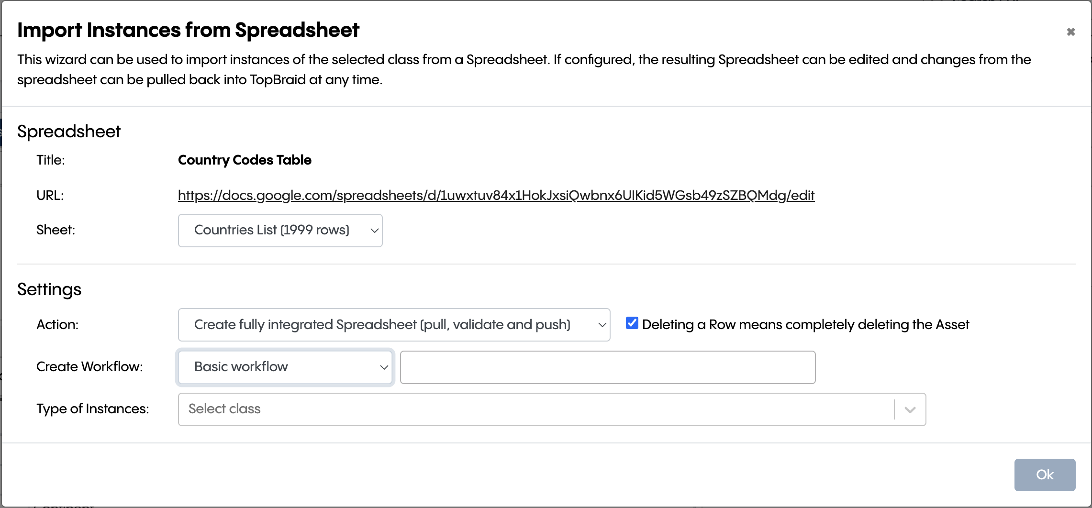Open the Create Workflow dropdown
1092x508 pixels.
click(285, 367)
